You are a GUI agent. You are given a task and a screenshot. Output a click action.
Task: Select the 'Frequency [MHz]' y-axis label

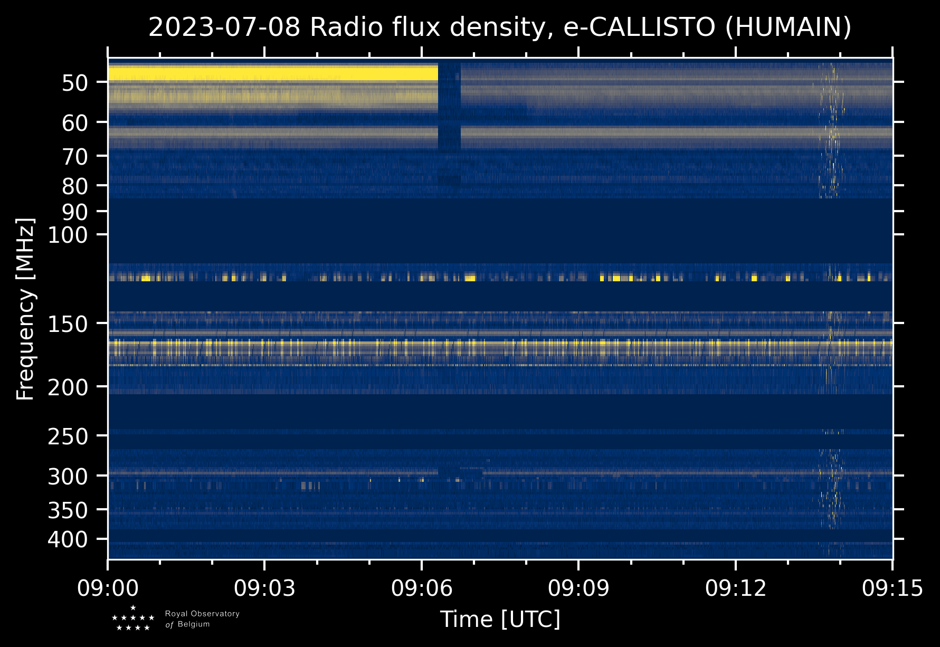[25, 309]
